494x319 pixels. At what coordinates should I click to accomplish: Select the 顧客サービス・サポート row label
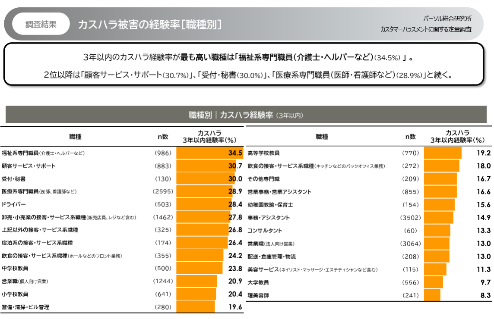(x=28, y=166)
